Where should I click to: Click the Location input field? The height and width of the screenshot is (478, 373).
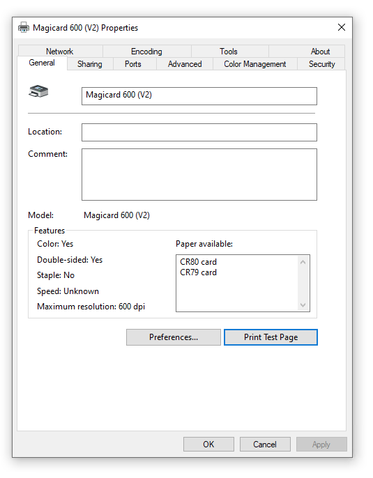[x=199, y=132]
